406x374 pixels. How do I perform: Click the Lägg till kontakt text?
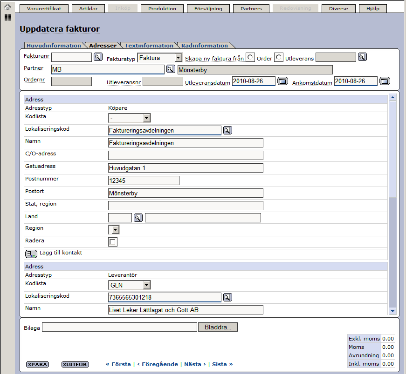coord(61,253)
